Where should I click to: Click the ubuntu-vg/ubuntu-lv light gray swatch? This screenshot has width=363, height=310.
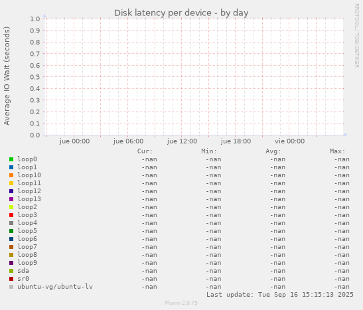pos(11,287)
